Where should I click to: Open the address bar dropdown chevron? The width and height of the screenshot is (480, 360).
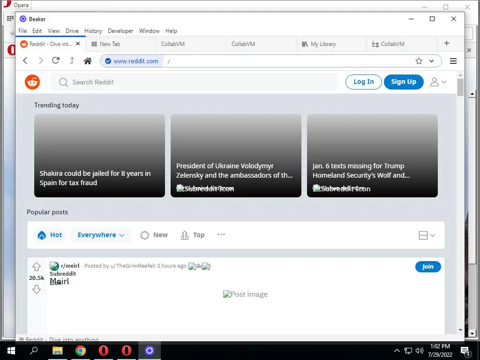tap(432, 61)
